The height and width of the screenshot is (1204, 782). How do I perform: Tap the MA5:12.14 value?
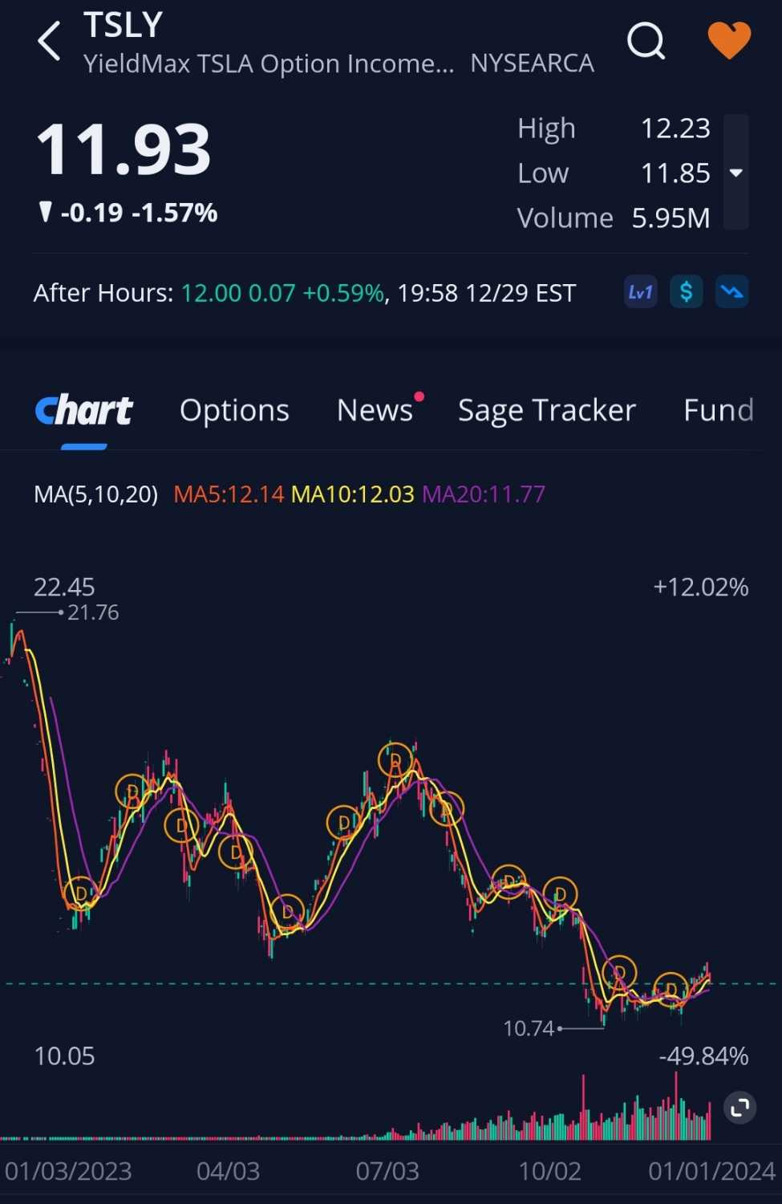pos(229,494)
